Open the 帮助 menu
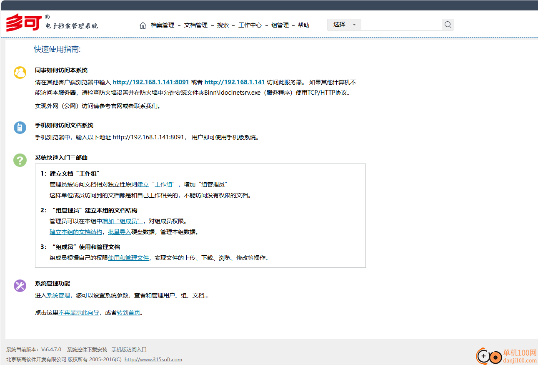 304,25
